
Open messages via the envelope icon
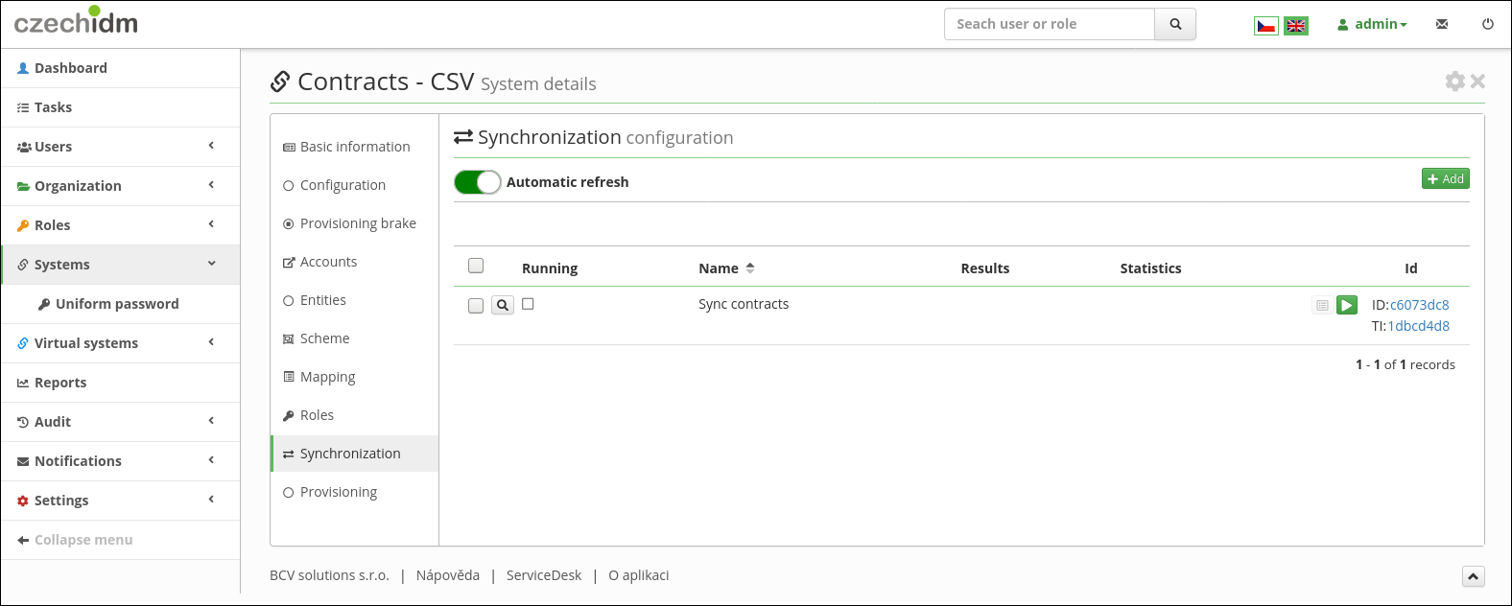click(1442, 24)
